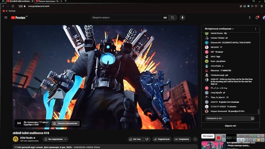Stop recording with red square button

coord(218,138)
